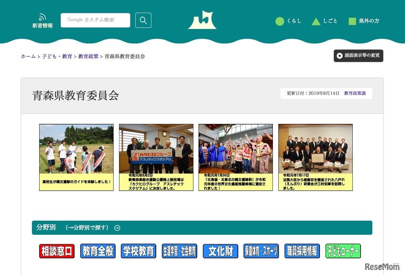Click the square icon next to 県外の方
Viewport: 405px width, 275px height.
[352, 21]
